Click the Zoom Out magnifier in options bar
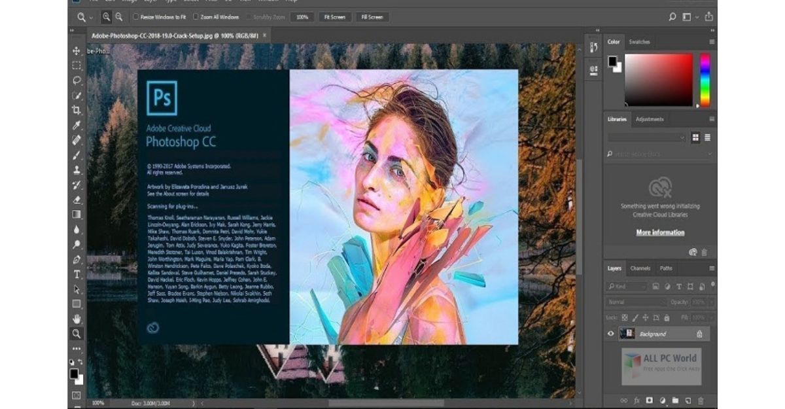 tap(119, 17)
